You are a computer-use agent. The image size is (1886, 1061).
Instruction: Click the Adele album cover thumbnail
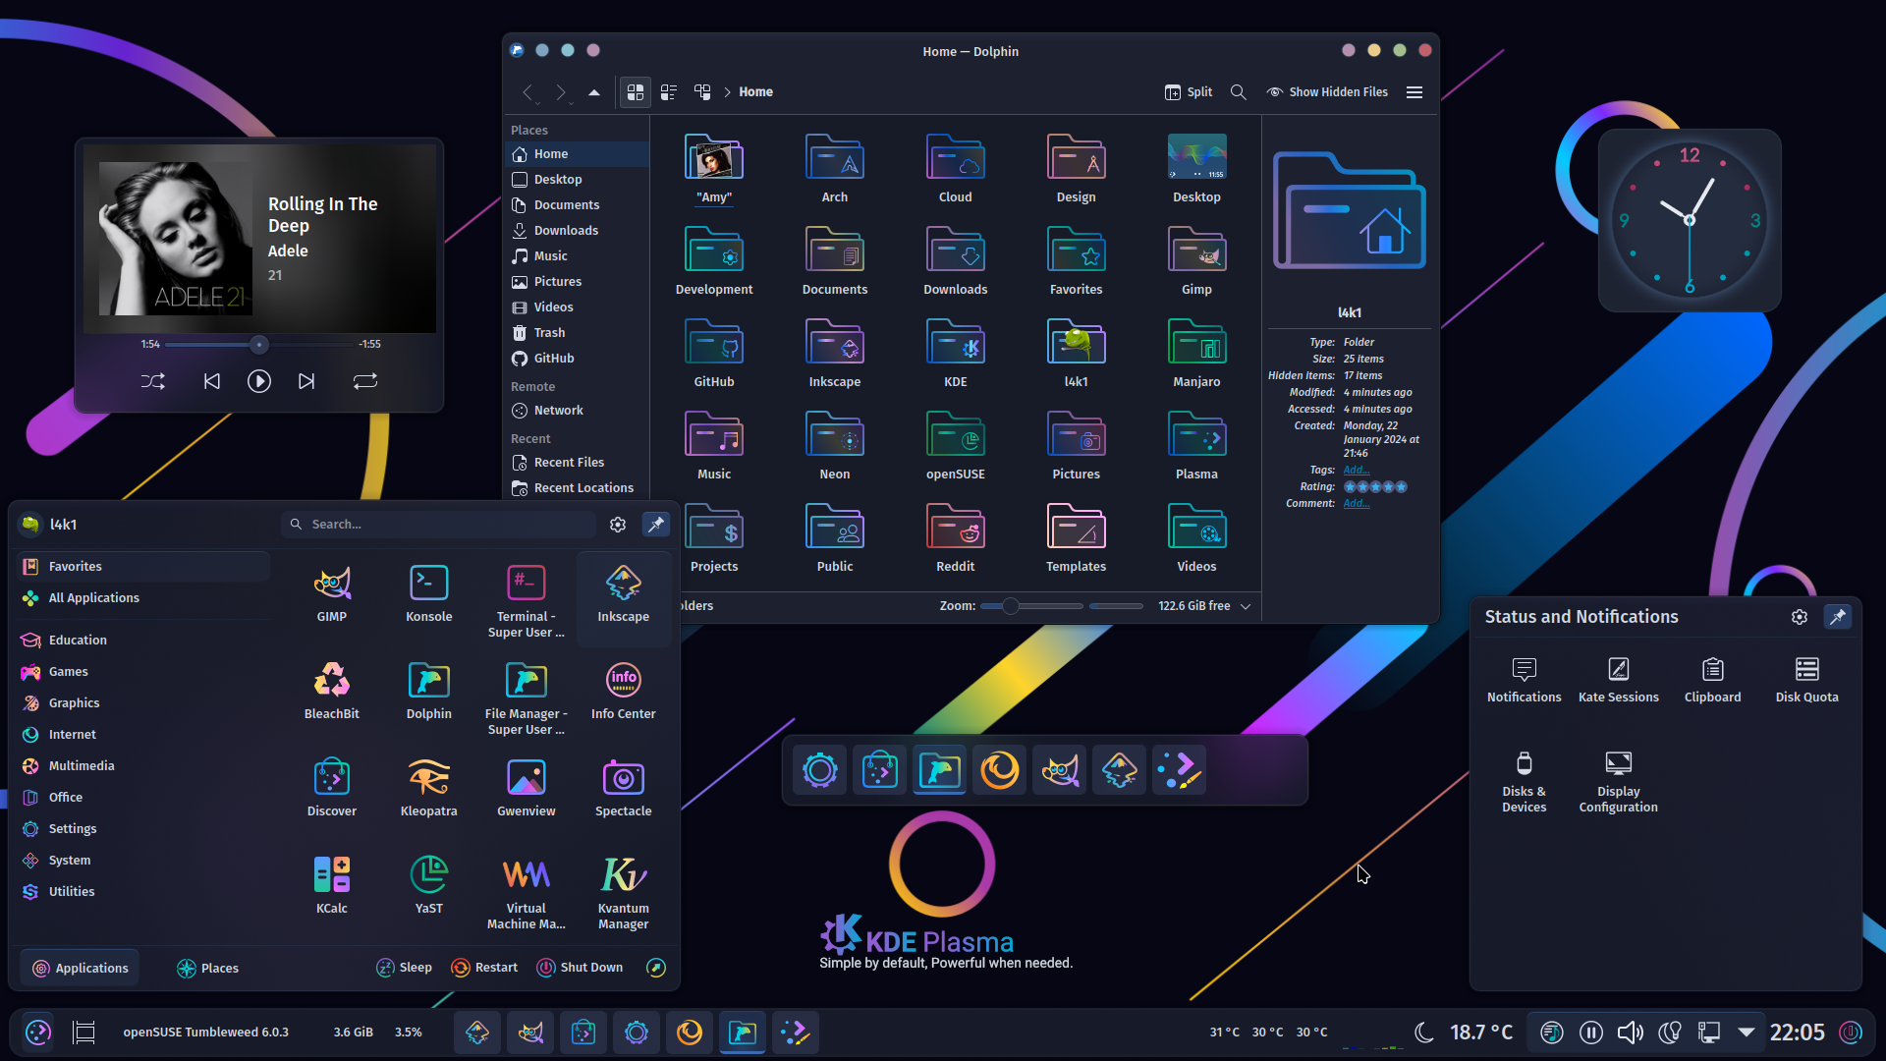[175, 239]
